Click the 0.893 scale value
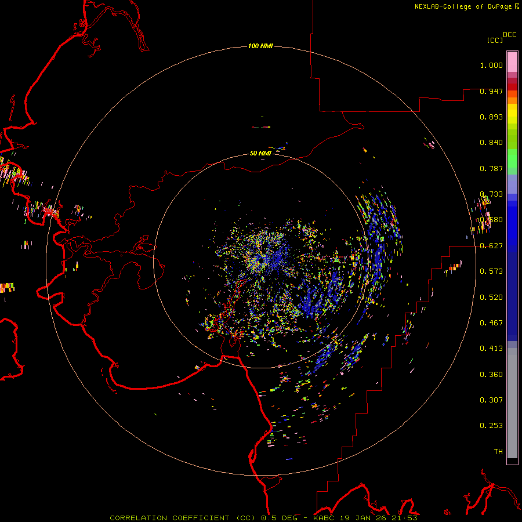This screenshot has width=522, height=522. [x=491, y=117]
